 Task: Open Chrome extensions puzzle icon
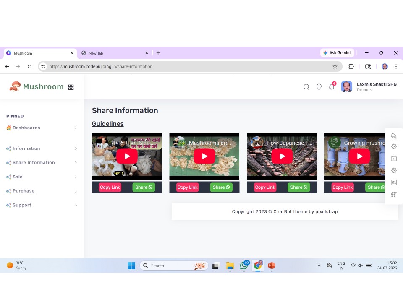click(x=351, y=66)
